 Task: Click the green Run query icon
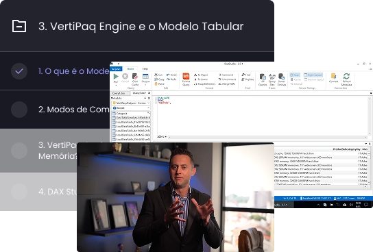pos(116,77)
